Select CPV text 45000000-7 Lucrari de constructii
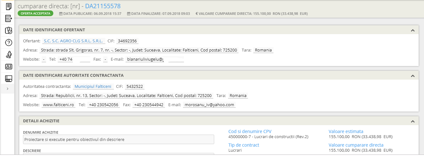The image size is (424, 158). coord(268,137)
